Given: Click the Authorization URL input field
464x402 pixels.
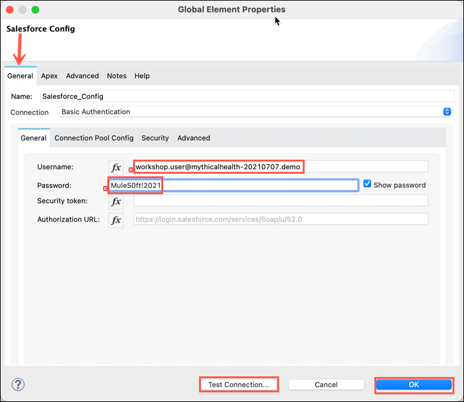Looking at the screenshot, I should point(281,219).
